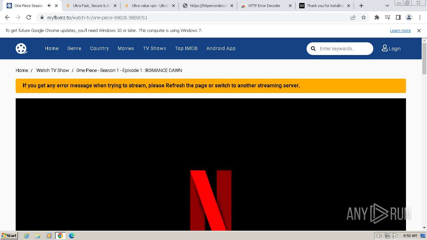Mute the One Piece tab audio icon

pyautogui.click(x=49, y=6)
